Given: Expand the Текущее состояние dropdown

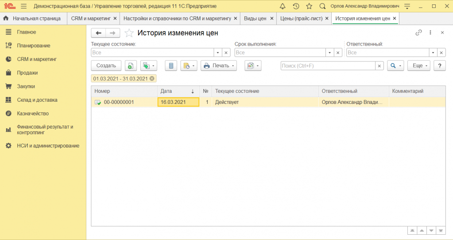Looking at the screenshot, I should pos(217,53).
